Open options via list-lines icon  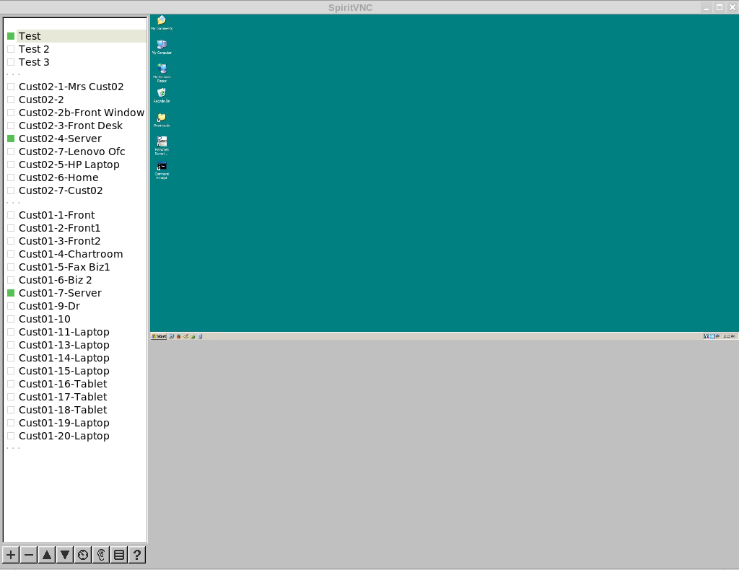coord(119,555)
